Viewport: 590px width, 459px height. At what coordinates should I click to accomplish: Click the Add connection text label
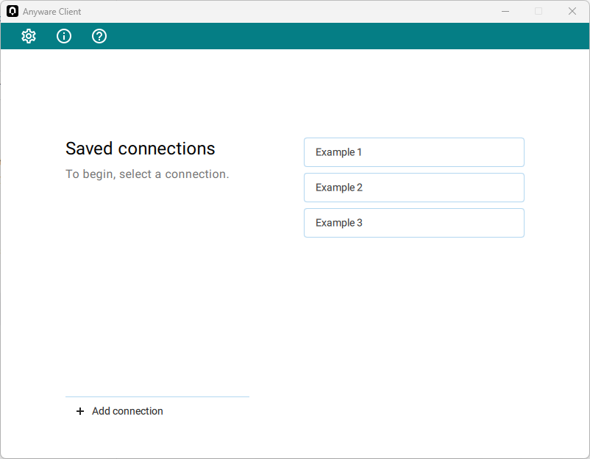pos(127,411)
